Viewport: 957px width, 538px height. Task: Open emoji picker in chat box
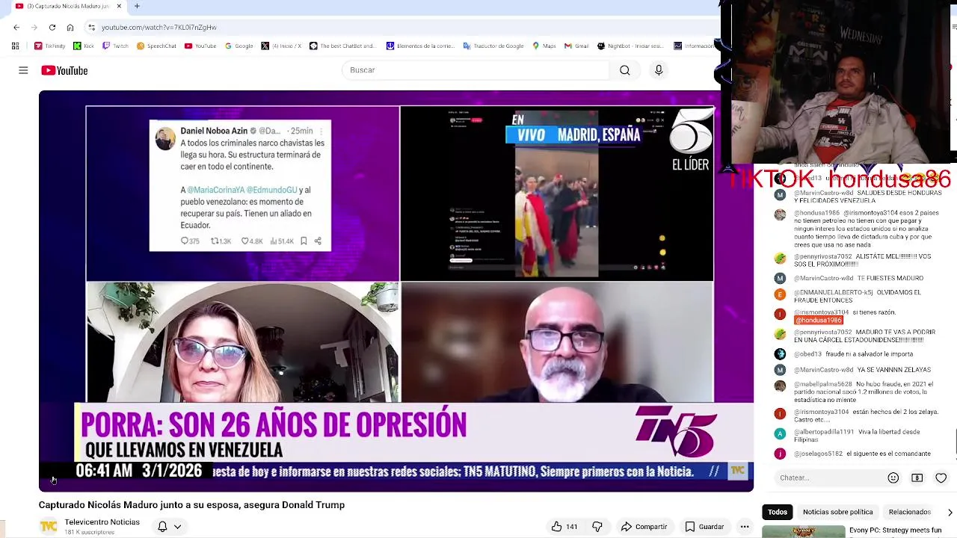[893, 478]
